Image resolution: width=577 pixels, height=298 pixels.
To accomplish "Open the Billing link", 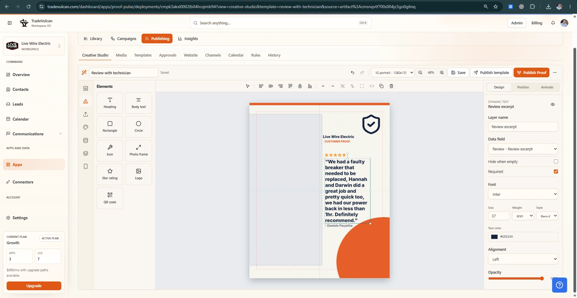I will tap(537, 23).
